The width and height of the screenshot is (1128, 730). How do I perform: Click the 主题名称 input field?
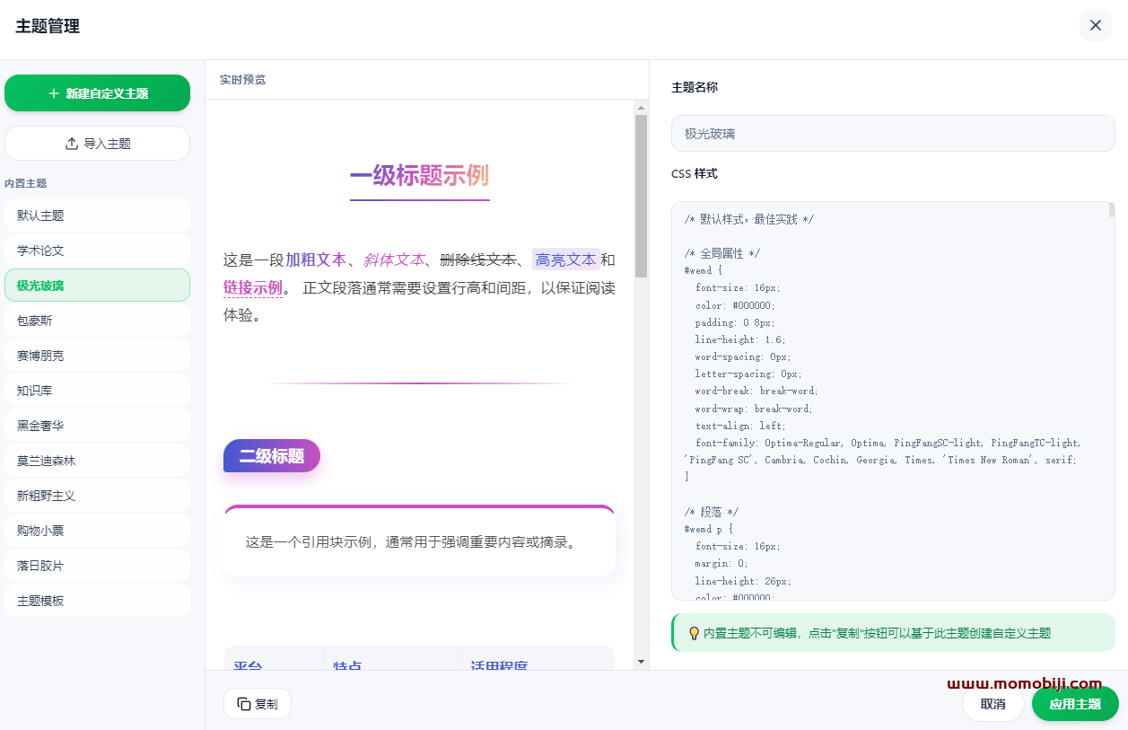[x=892, y=134]
